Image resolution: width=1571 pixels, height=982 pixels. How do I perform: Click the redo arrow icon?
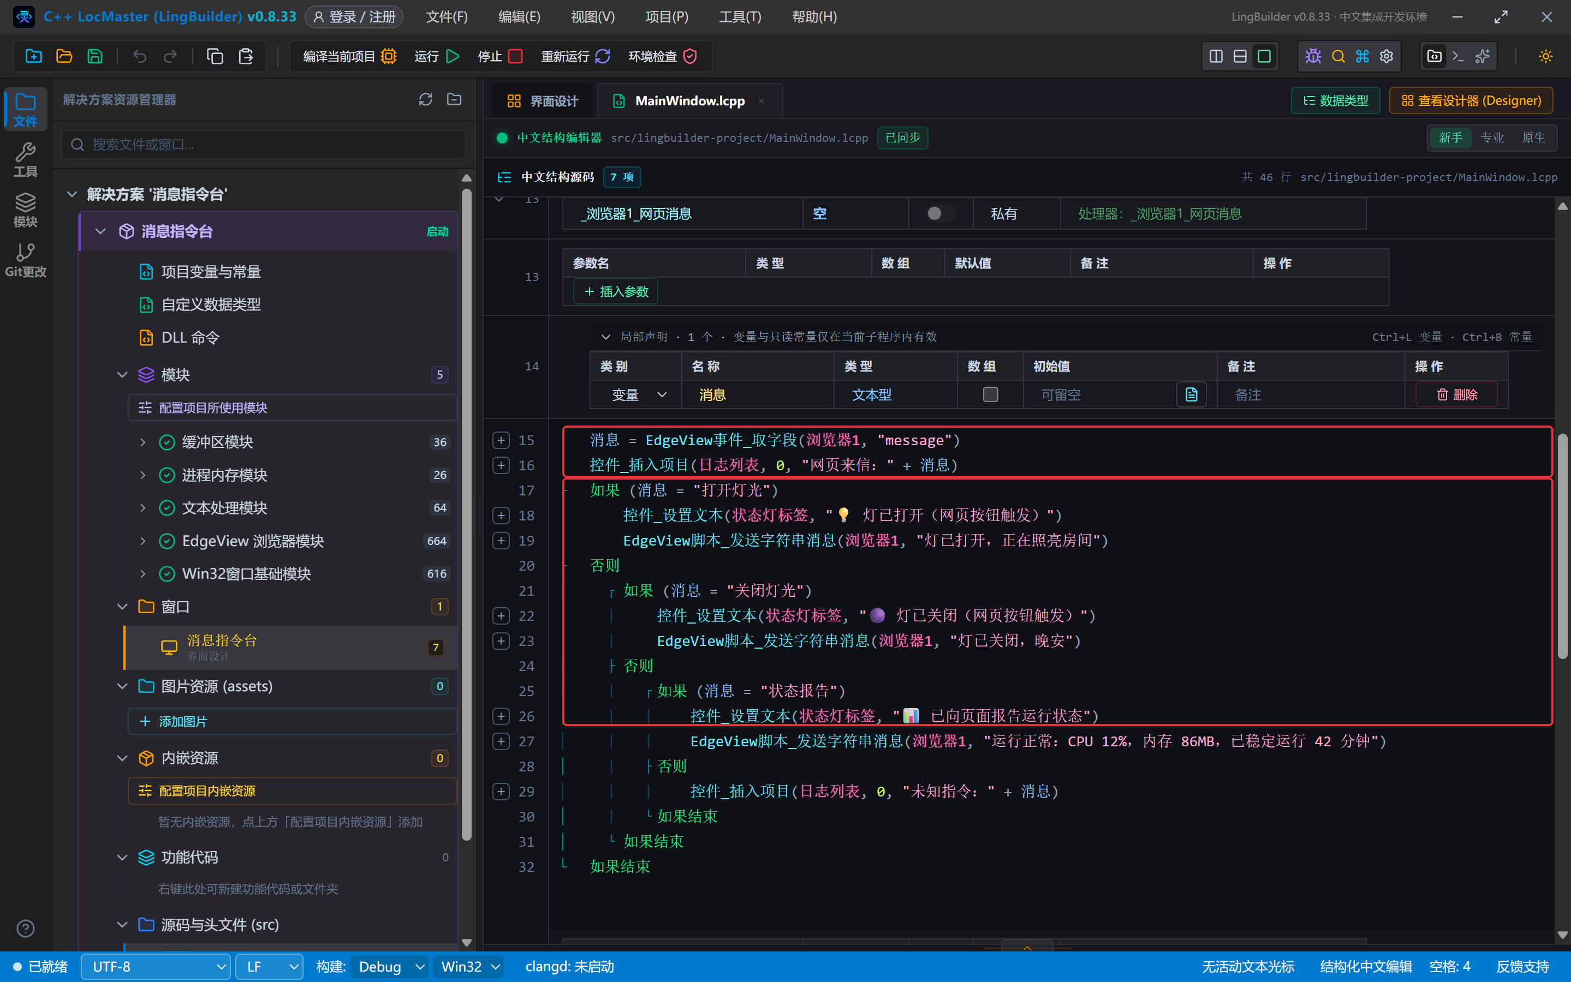[x=170, y=57]
